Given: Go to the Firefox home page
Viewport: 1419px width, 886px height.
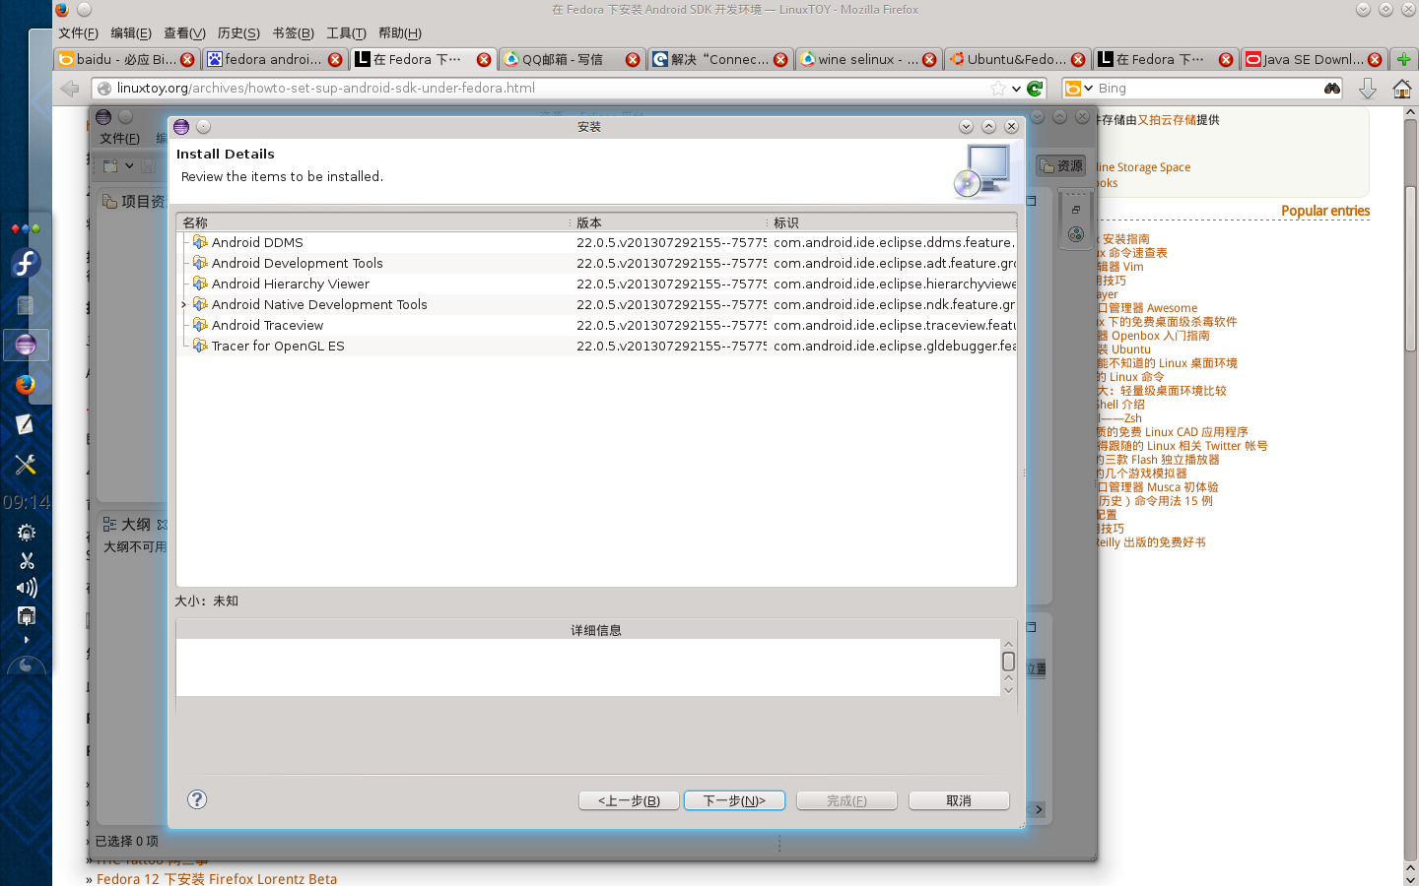Looking at the screenshot, I should pos(1402,89).
